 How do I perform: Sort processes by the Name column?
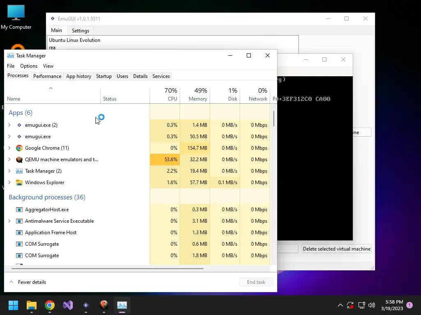52,95
